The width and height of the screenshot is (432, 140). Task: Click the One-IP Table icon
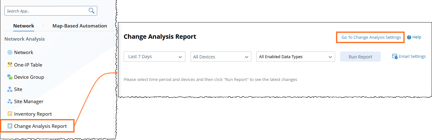[x=10, y=65]
